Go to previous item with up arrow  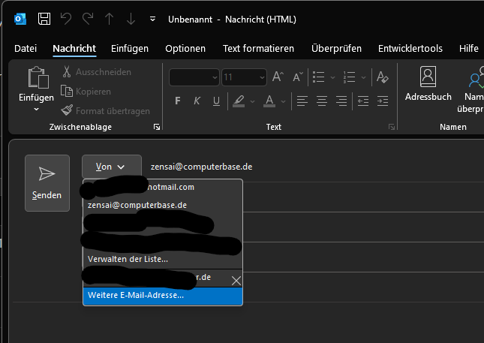110,20
